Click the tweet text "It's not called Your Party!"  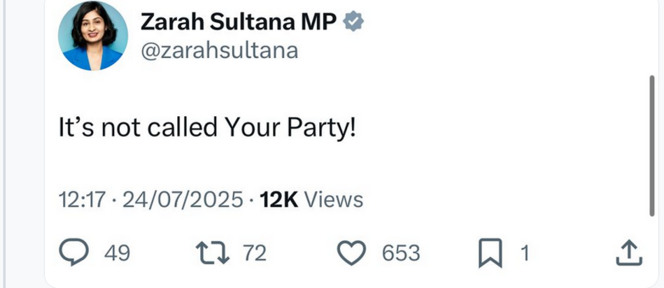pyautogui.click(x=207, y=128)
